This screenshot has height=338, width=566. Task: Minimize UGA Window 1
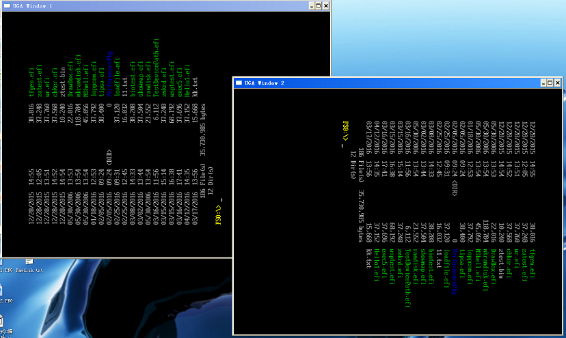tap(312, 5)
